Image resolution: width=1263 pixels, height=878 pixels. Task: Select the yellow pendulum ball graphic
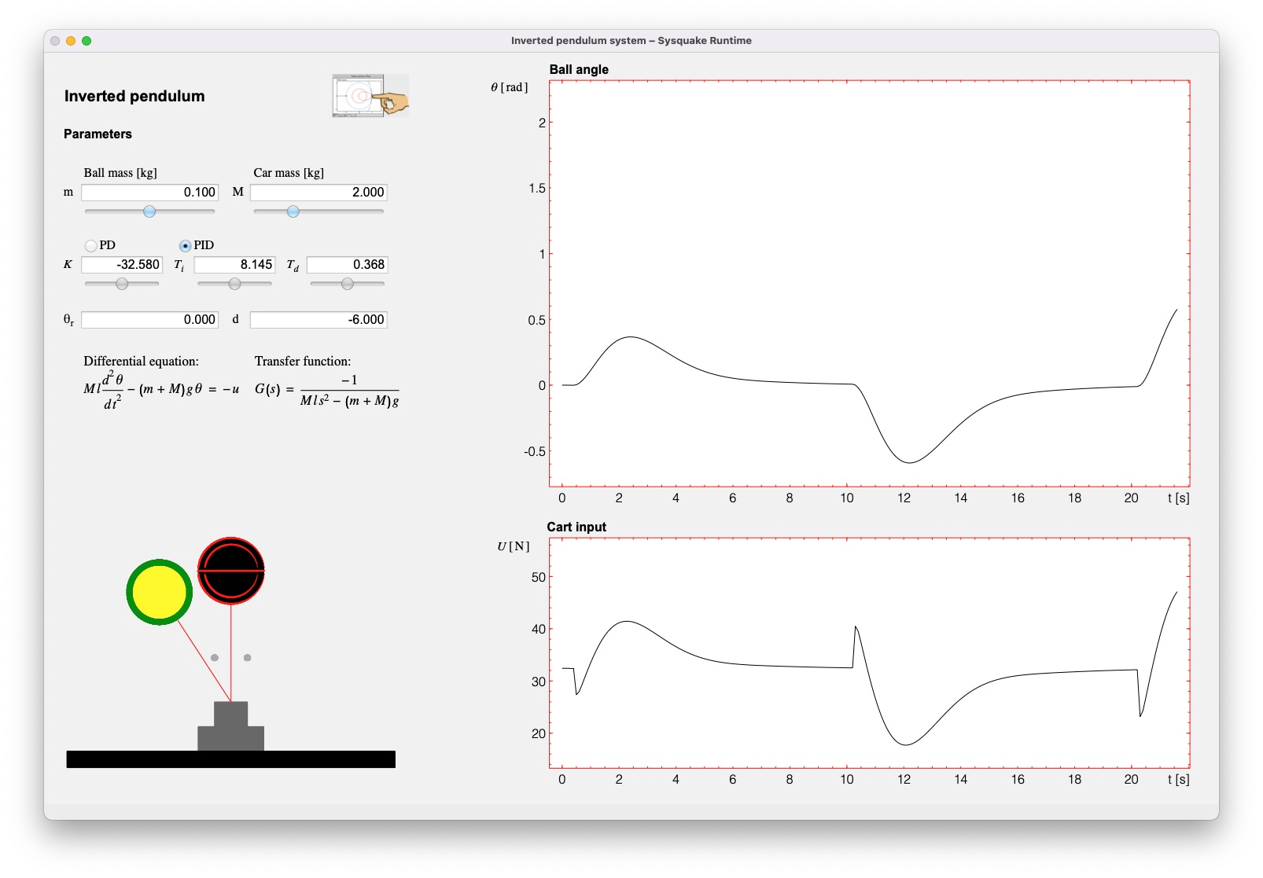pos(159,592)
